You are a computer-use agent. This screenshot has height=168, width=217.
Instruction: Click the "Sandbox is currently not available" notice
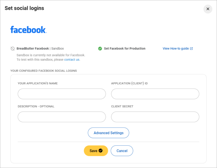[x=51, y=55]
